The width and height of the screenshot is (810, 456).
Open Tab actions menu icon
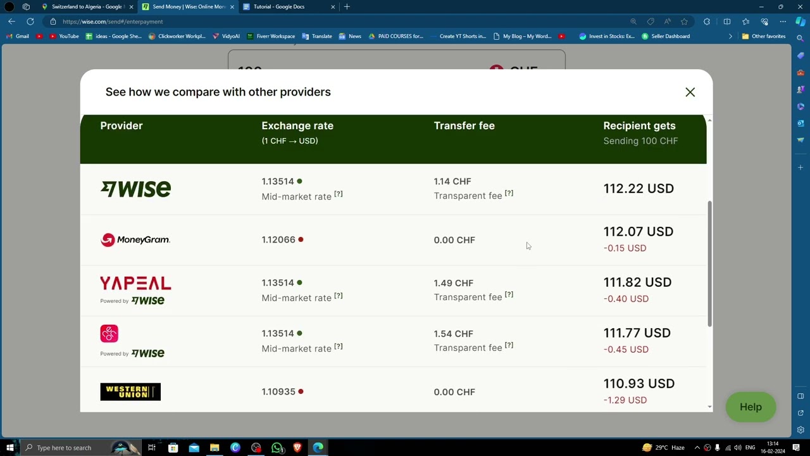coord(26,6)
